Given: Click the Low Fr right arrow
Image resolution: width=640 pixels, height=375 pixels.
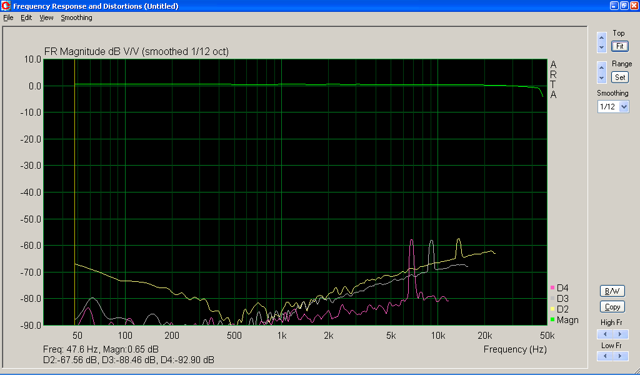Looking at the screenshot, I should [x=620, y=356].
